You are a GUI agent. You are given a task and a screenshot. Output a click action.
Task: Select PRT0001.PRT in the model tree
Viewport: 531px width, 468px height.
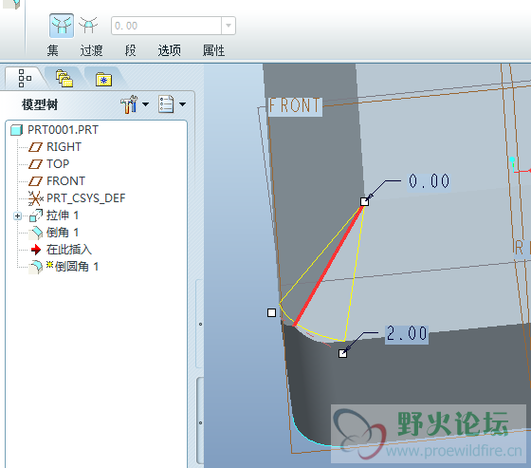pyautogui.click(x=63, y=130)
